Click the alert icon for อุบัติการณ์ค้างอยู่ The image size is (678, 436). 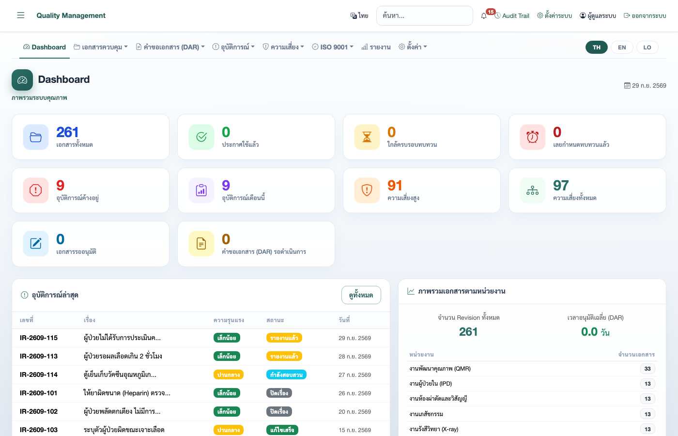(x=36, y=190)
